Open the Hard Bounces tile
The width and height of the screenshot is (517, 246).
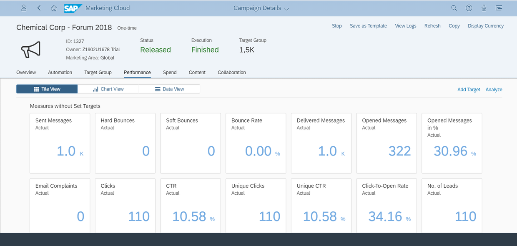[125, 143]
